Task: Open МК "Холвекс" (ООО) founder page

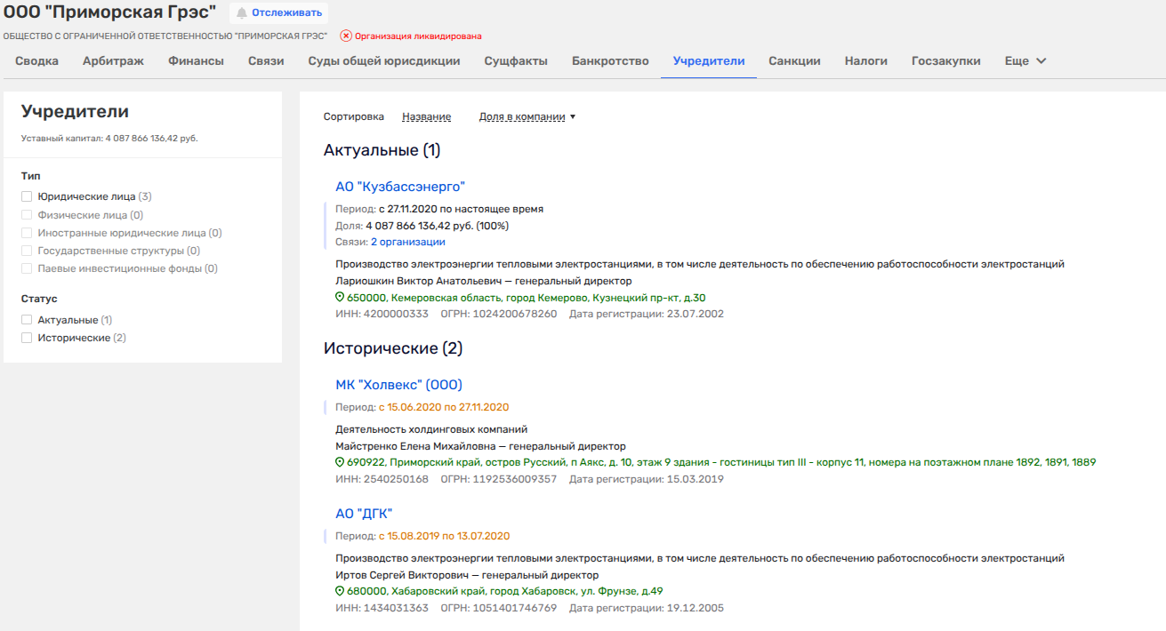Action: point(398,385)
